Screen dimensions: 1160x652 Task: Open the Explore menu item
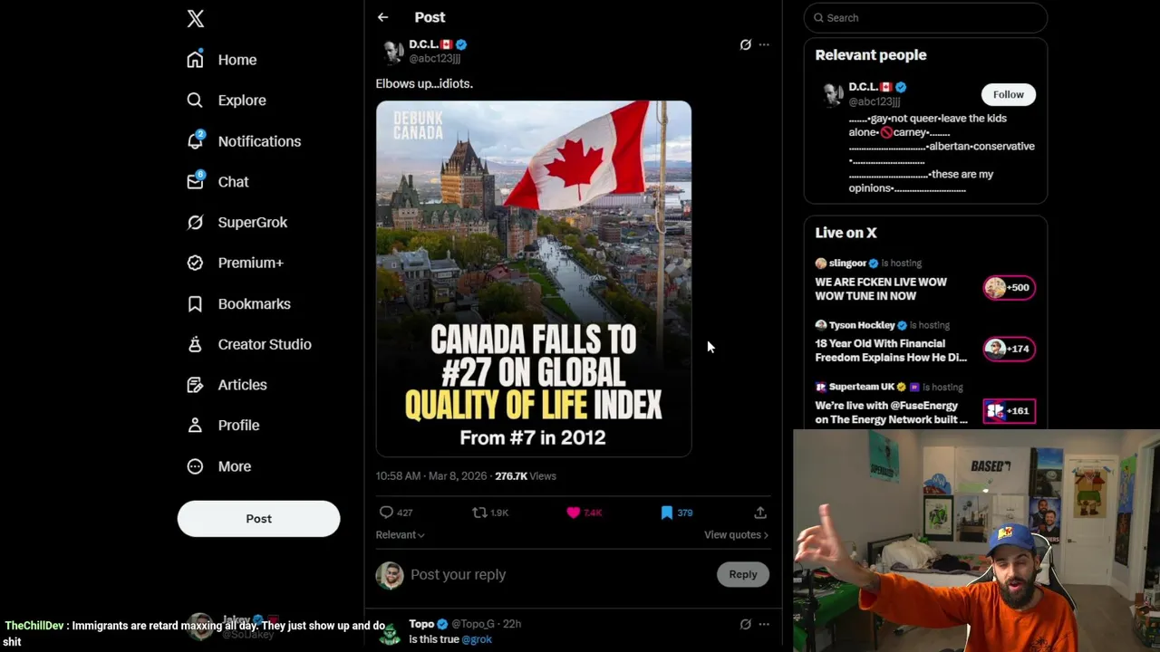click(241, 101)
